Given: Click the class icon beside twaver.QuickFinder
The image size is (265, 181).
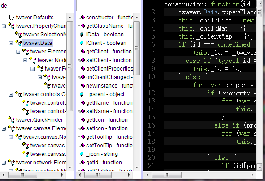Looking at the screenshot, I should (11, 120).
